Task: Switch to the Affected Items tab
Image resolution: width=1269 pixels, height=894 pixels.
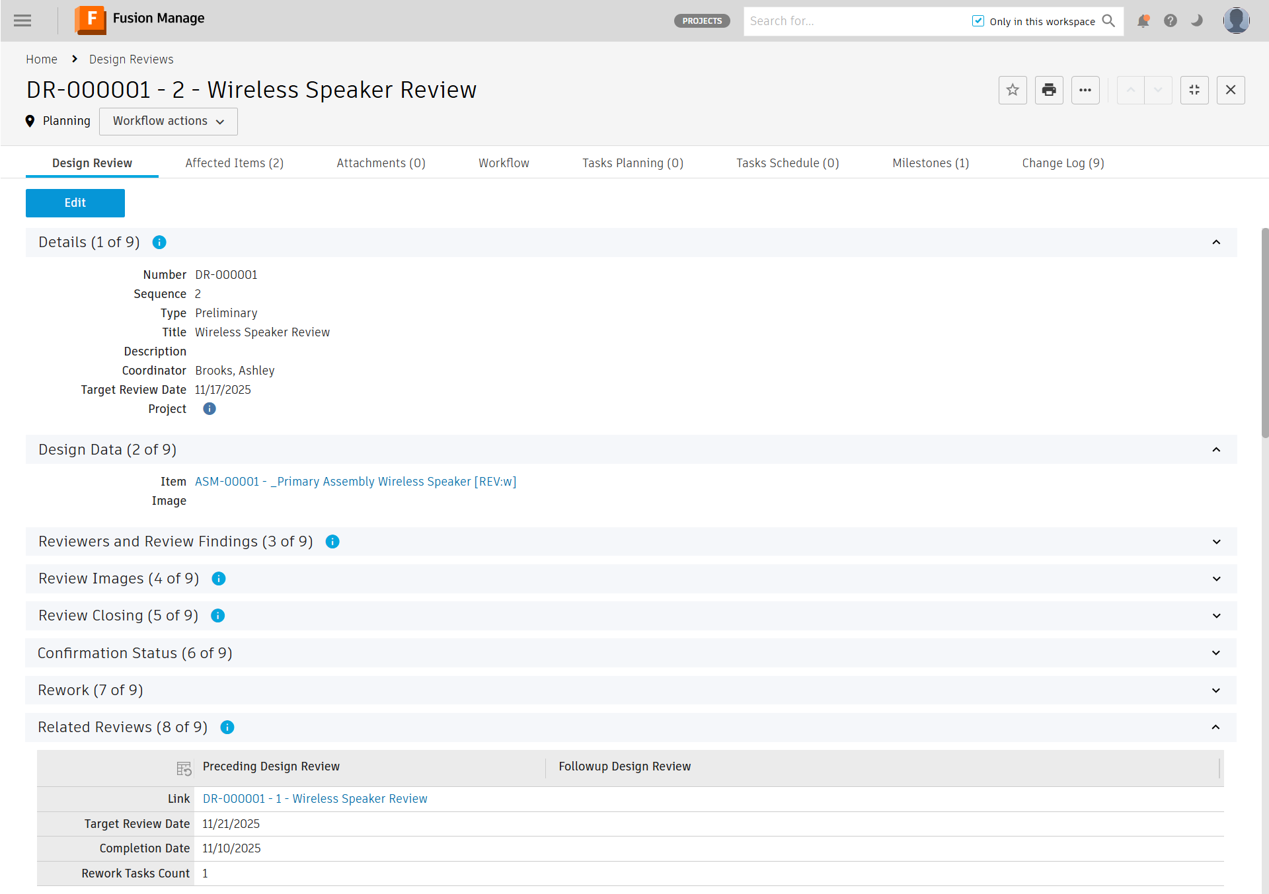Action: tap(234, 163)
